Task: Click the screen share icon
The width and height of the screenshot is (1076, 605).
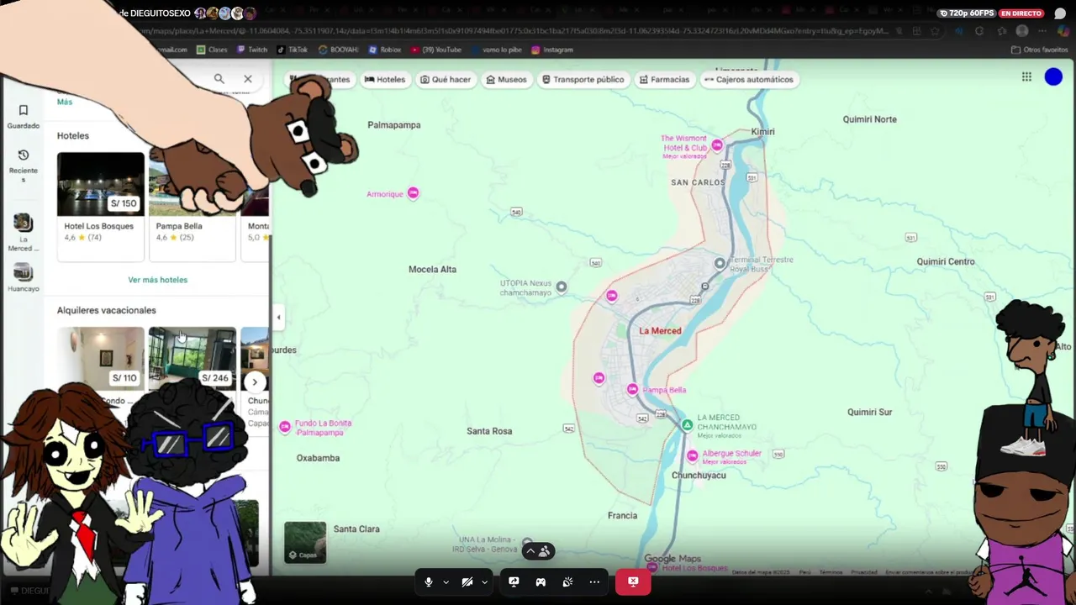Action: point(514,581)
